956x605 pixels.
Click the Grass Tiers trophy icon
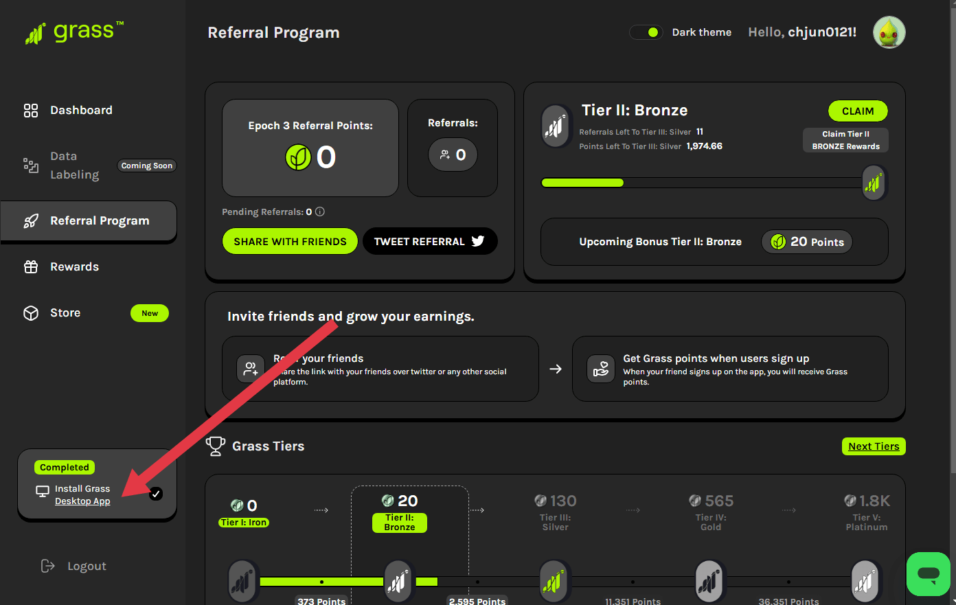[x=216, y=446]
